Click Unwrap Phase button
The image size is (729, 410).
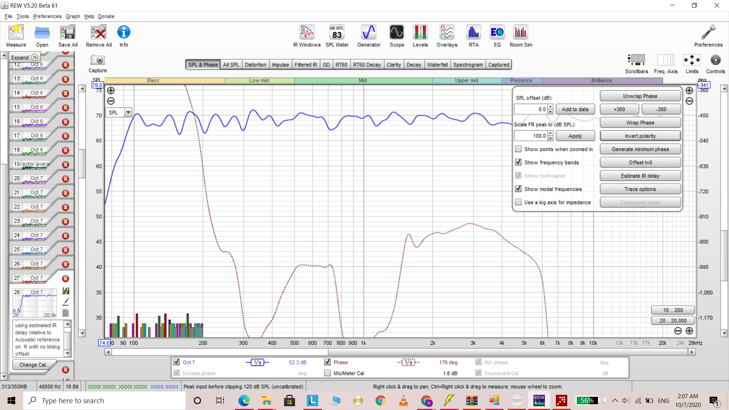(640, 96)
